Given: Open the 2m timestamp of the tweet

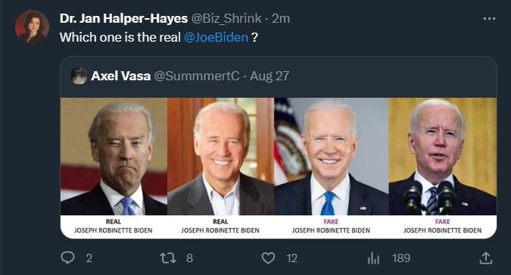Looking at the screenshot, I should 281,19.
